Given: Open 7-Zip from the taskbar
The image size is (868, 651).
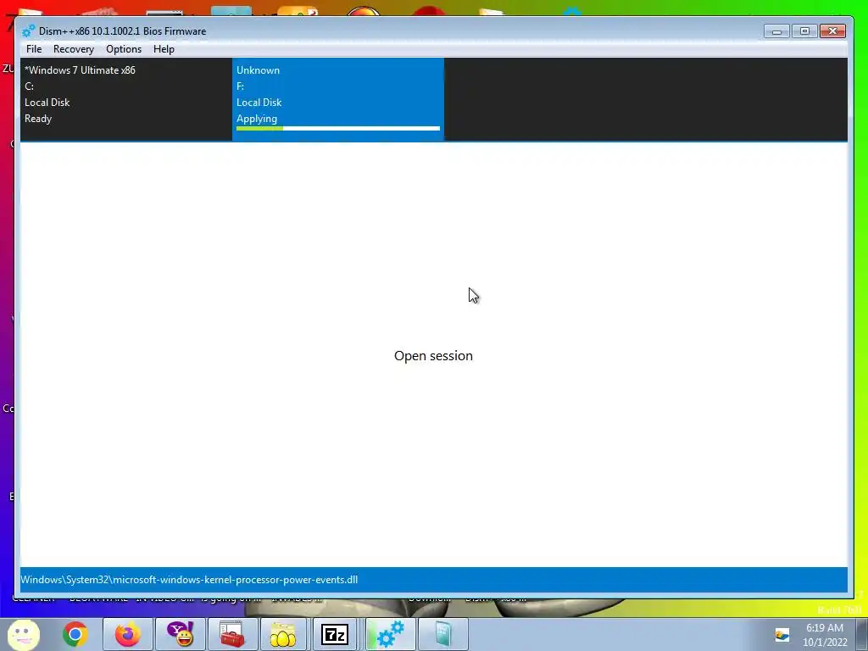Looking at the screenshot, I should coord(335,634).
